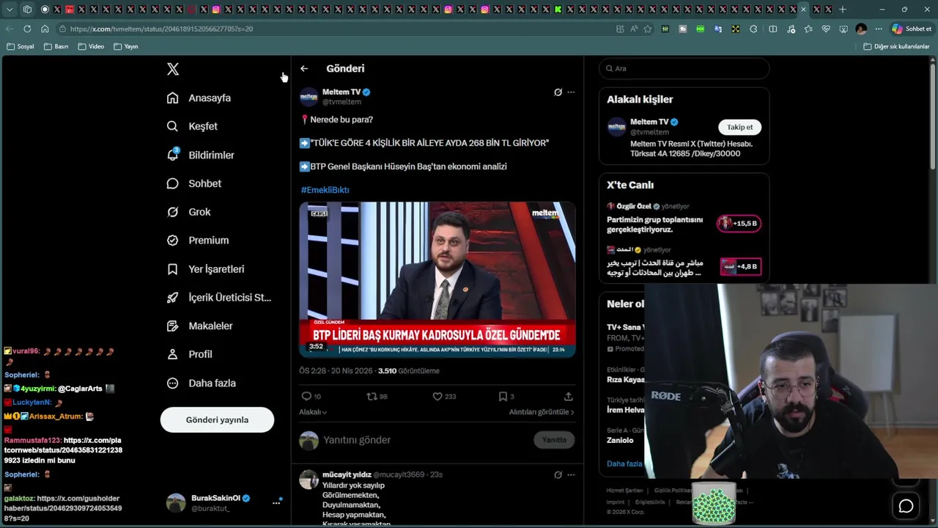This screenshot has width=938, height=528.
Task: Open Alıntıları görüntüle link
Action: click(542, 412)
